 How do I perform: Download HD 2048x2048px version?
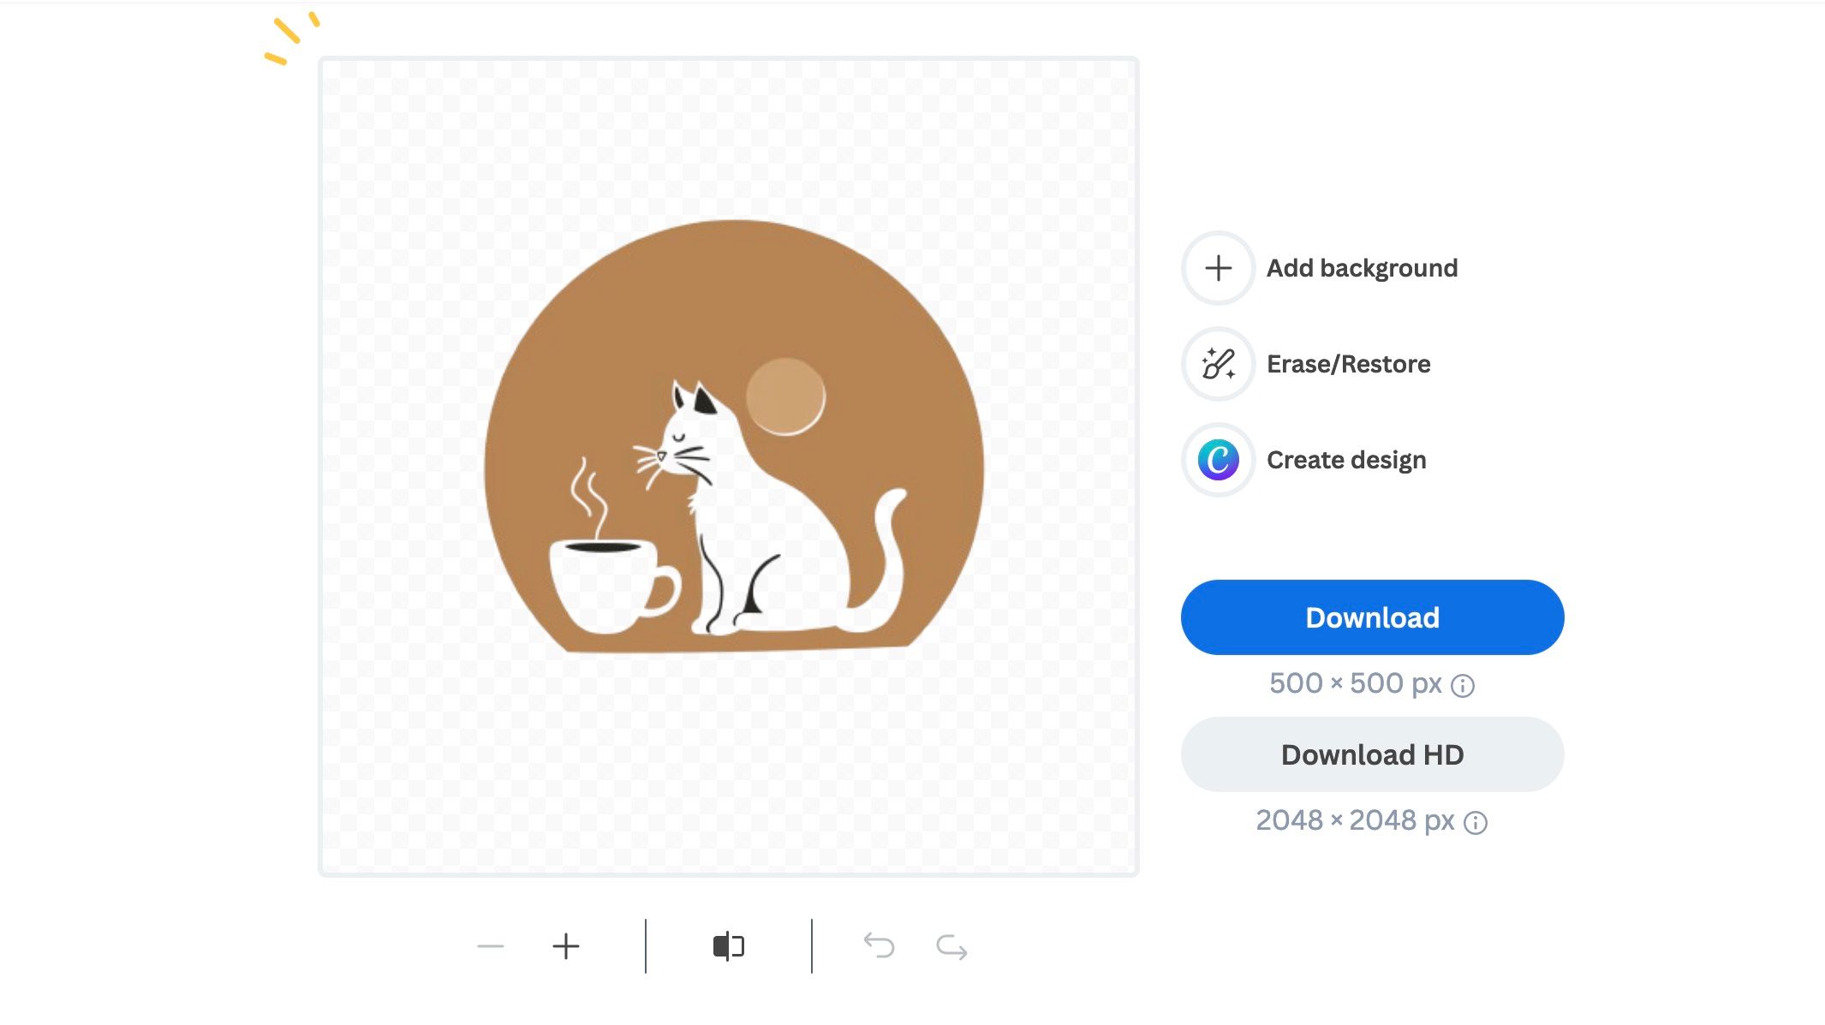click(1373, 754)
